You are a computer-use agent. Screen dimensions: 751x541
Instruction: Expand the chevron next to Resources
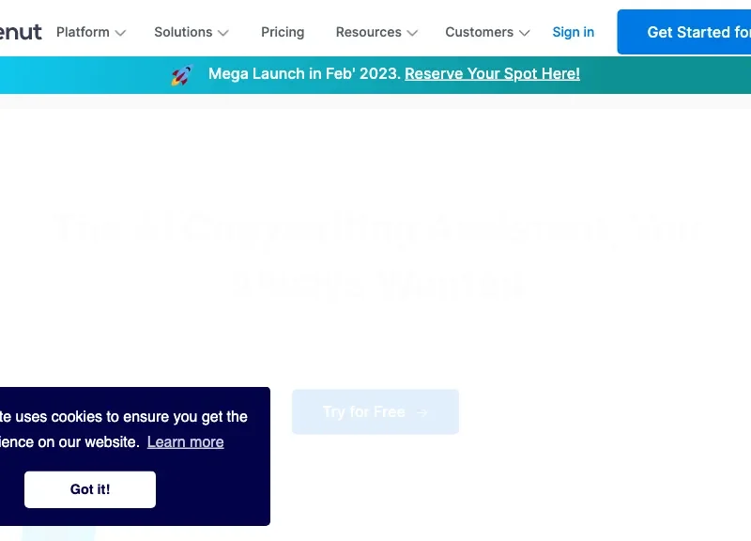[412, 33]
